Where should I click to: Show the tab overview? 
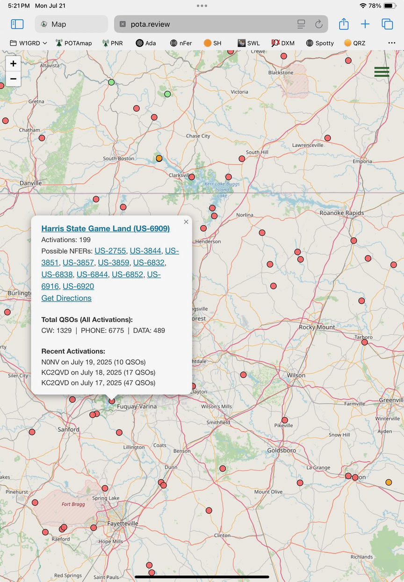point(387,24)
